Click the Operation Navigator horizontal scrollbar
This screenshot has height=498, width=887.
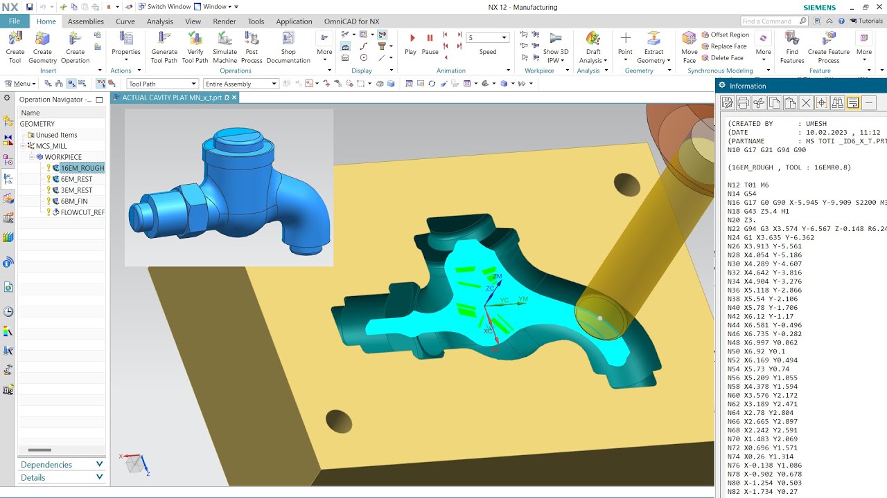[40, 450]
